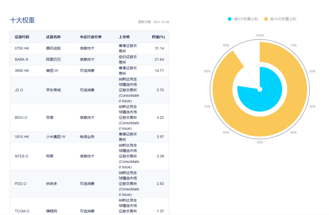329x215 pixels.
Task: Click weight value 3.38
Action: 160,156
